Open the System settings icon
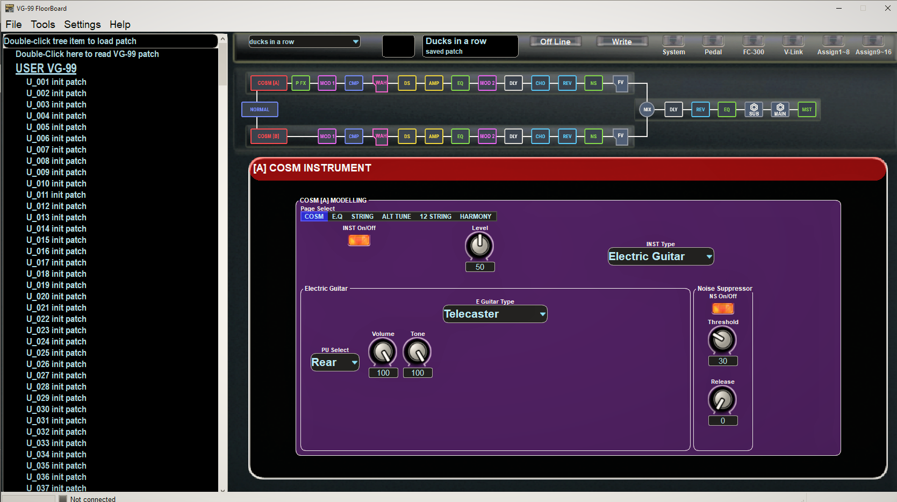Screen dimensions: 897x502 [x=673, y=41]
